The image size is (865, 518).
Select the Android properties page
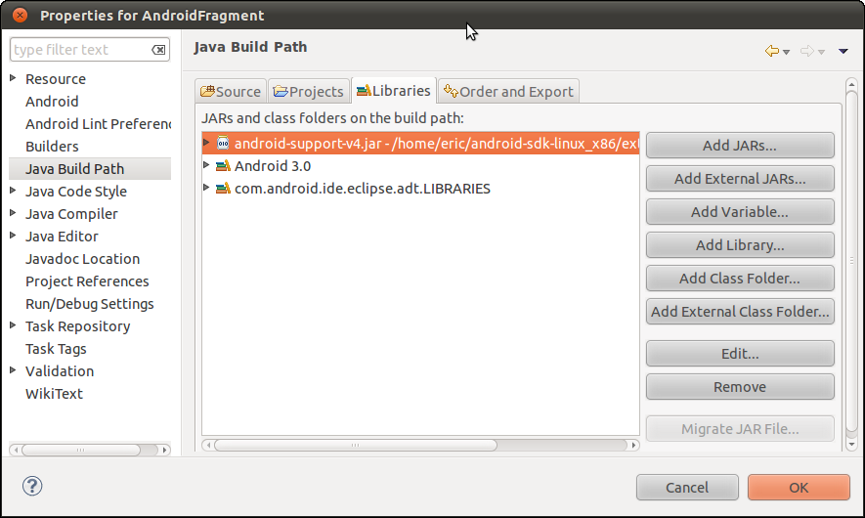click(x=52, y=102)
